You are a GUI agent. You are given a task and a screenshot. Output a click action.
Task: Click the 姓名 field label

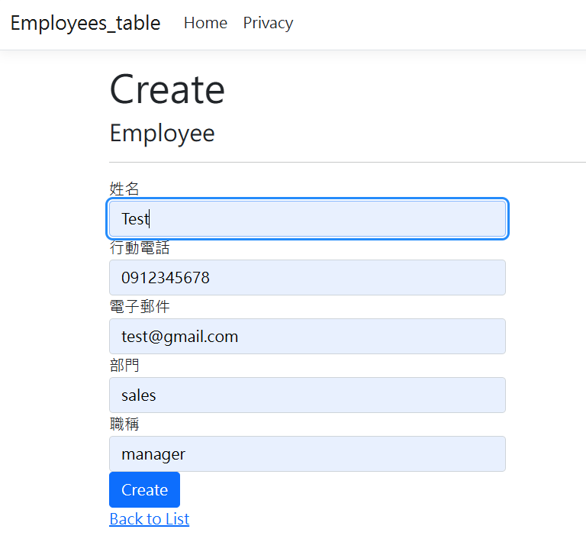click(124, 189)
